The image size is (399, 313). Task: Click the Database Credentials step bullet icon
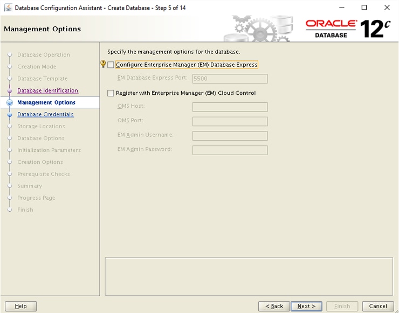point(10,115)
